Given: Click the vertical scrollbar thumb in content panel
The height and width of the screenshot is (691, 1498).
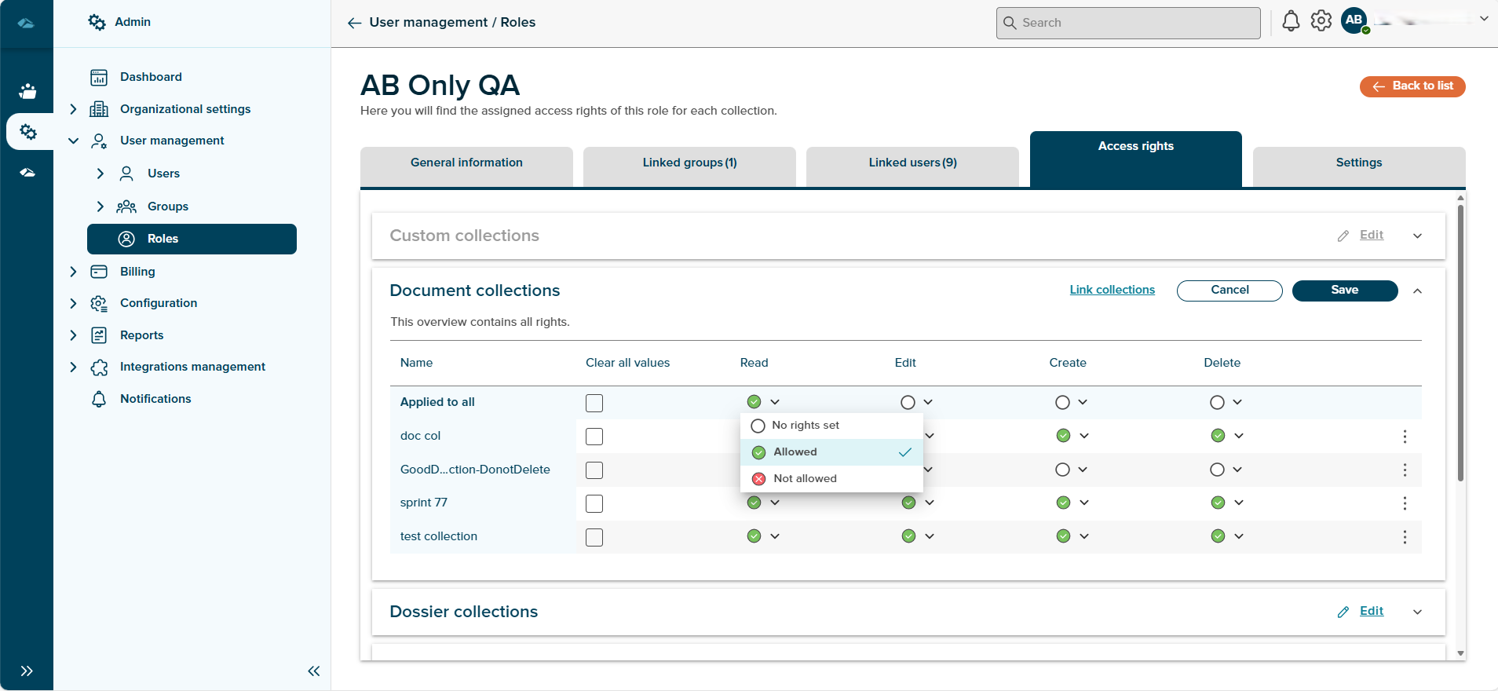Looking at the screenshot, I should 1460,342.
